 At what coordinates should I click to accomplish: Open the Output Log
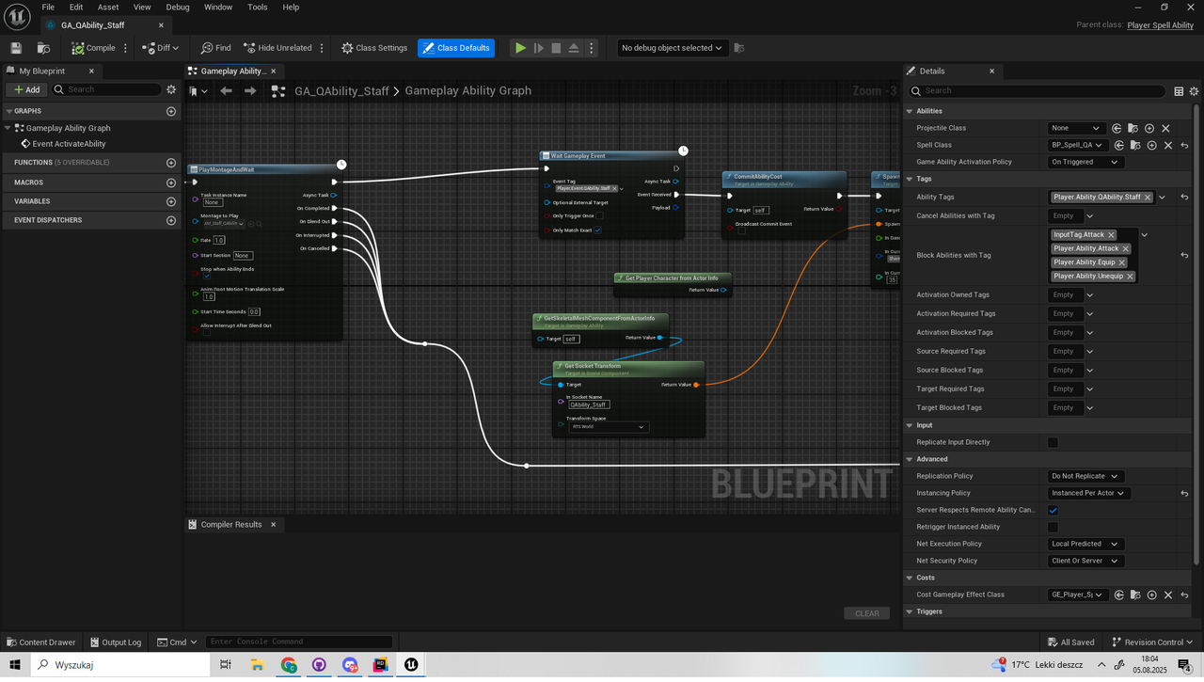point(115,642)
